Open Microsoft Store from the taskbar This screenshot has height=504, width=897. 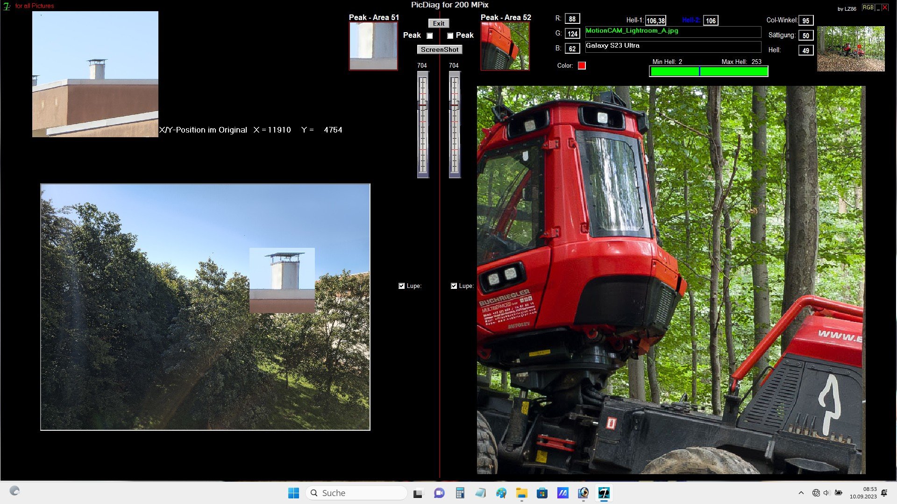point(542,493)
